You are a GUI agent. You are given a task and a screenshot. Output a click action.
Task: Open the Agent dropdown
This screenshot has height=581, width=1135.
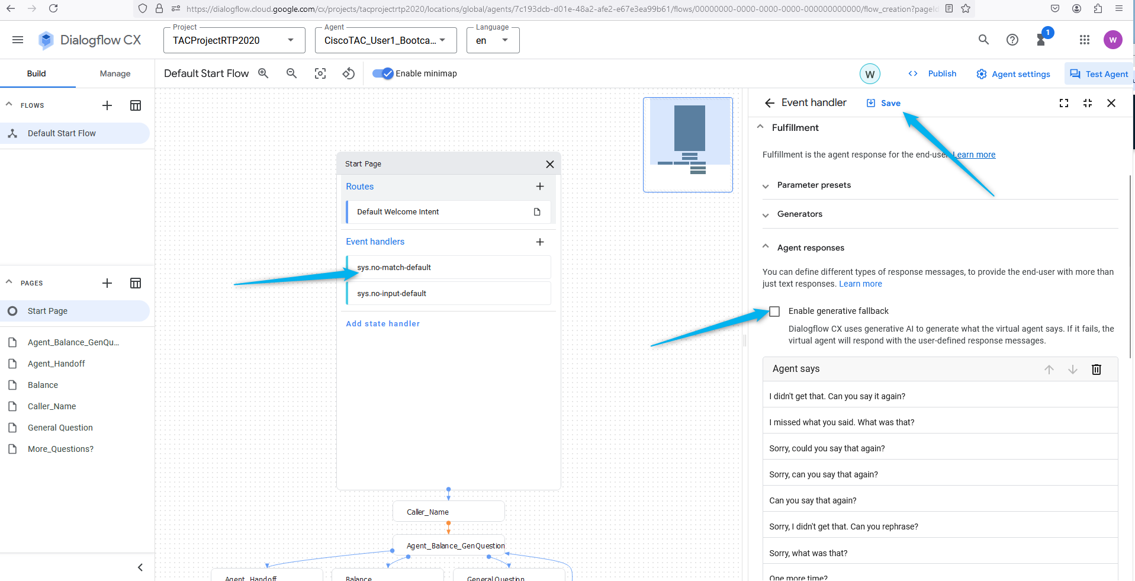[x=386, y=40]
